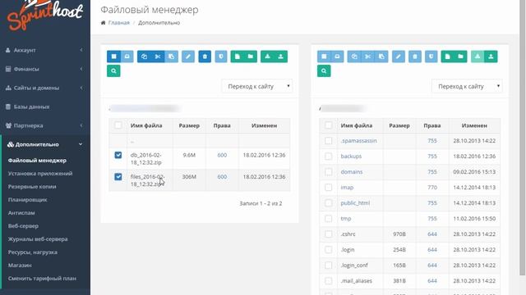Open the public_html folder link
This screenshot has width=526, height=295.
pos(355,203)
